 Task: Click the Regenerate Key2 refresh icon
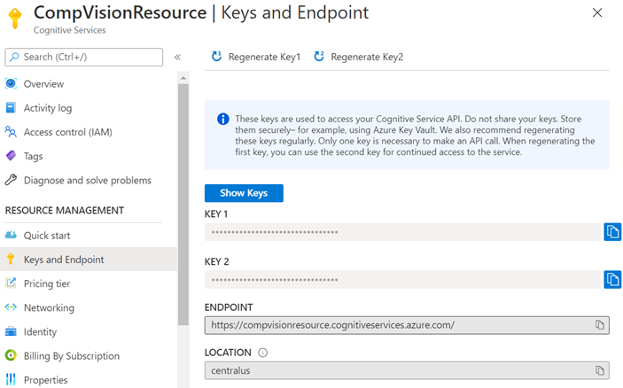coord(319,57)
